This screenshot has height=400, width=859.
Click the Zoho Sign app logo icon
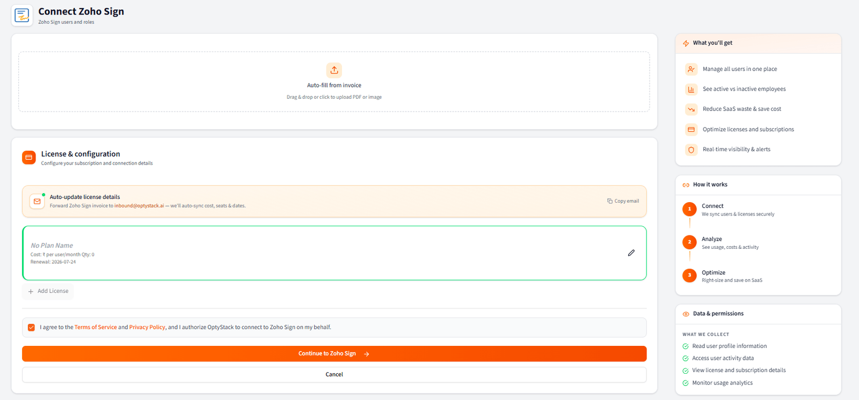[22, 16]
